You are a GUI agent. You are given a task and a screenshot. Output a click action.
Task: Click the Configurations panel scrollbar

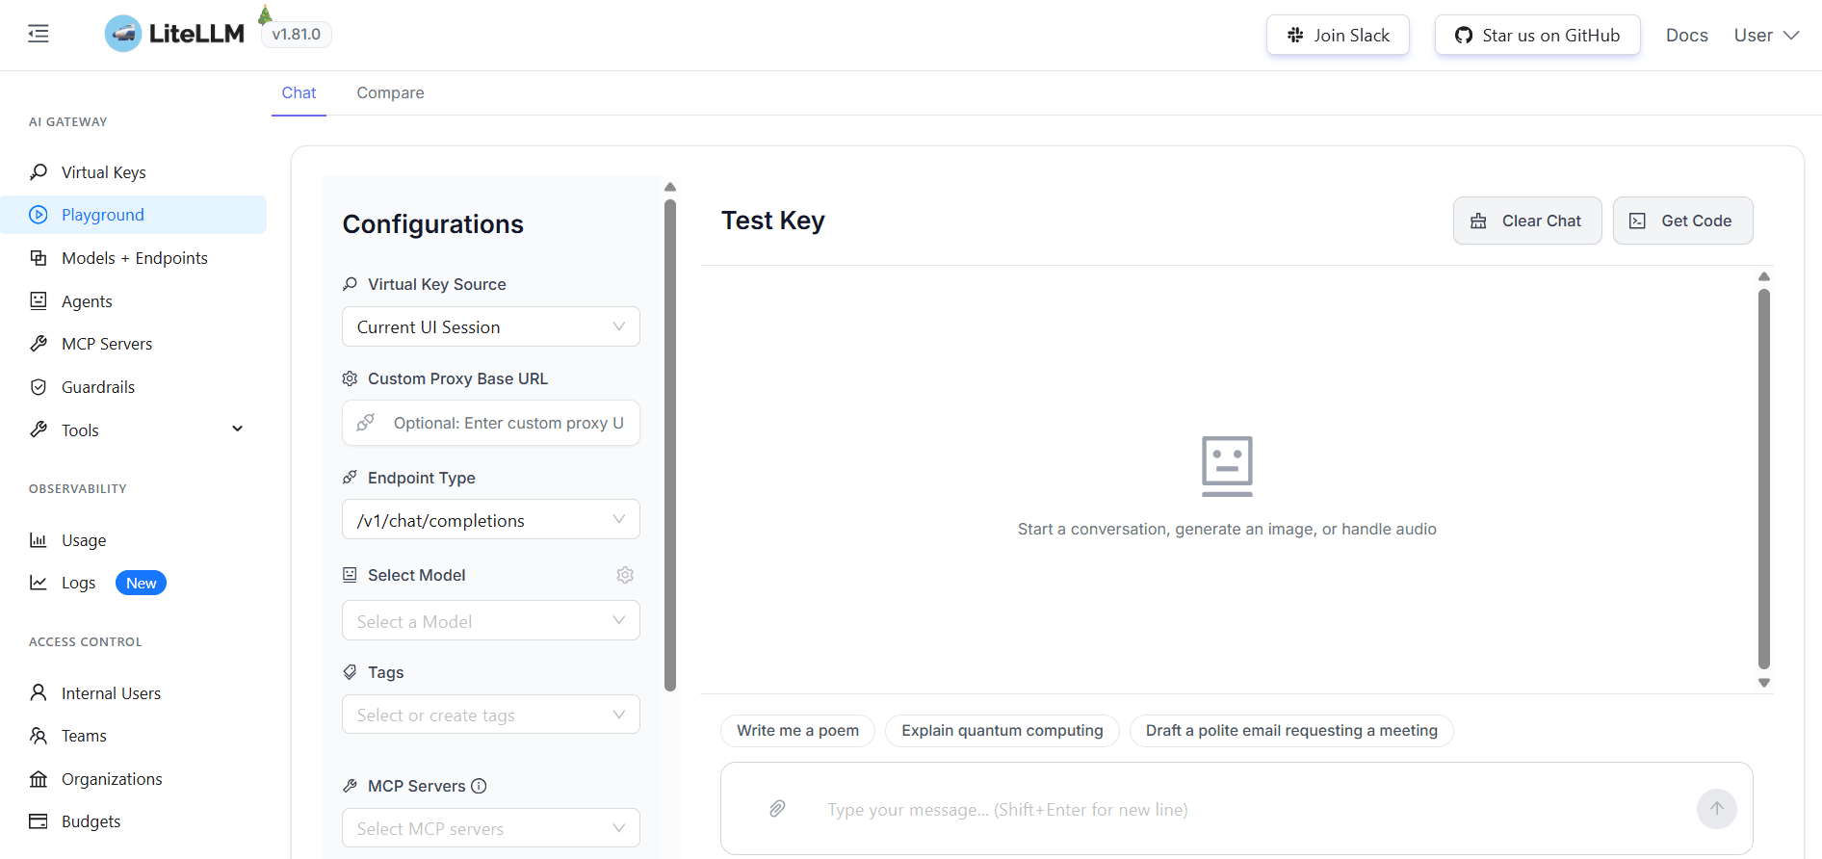pos(670,445)
